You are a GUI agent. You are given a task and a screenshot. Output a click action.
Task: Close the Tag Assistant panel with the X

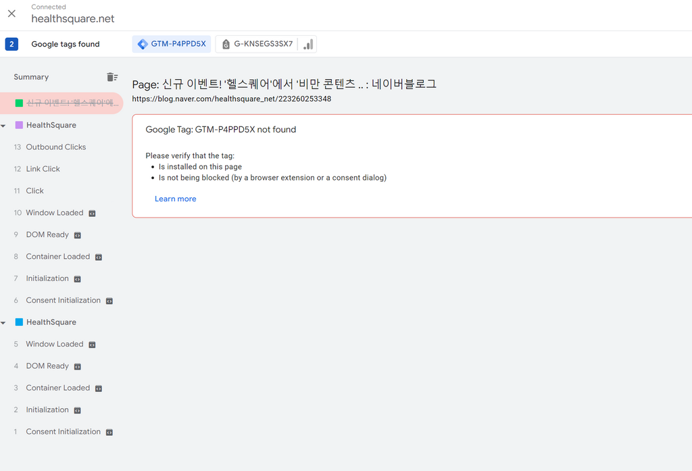pos(12,14)
